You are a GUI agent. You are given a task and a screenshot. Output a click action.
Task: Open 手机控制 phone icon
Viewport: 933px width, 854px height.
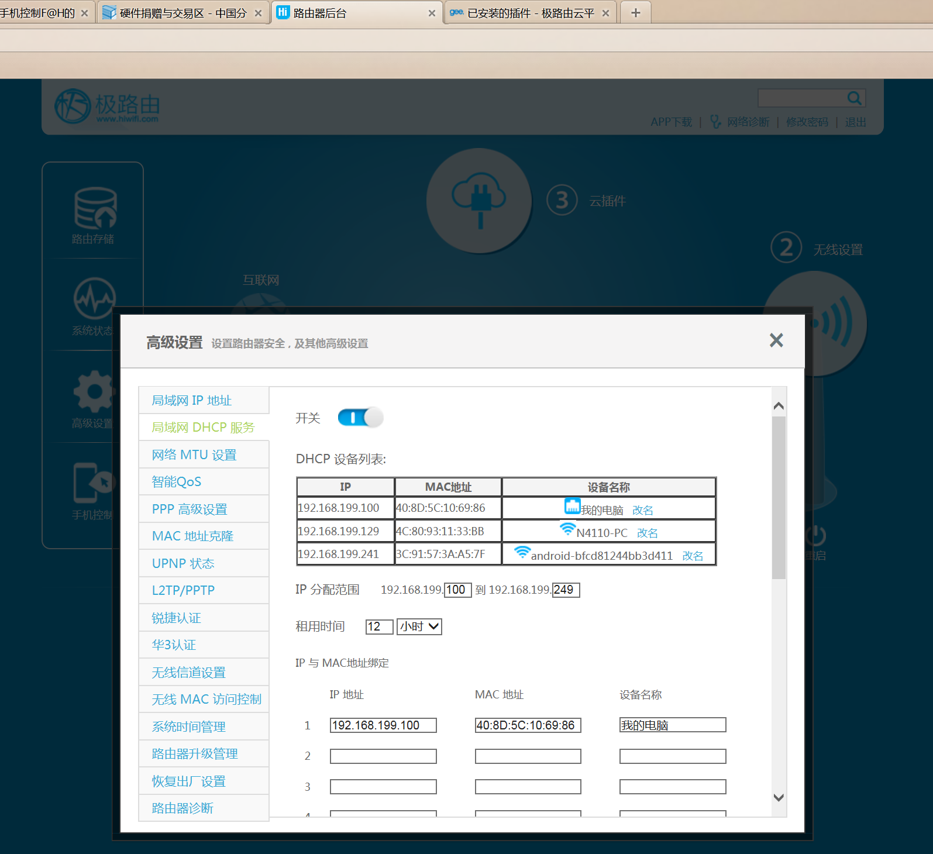(x=94, y=483)
